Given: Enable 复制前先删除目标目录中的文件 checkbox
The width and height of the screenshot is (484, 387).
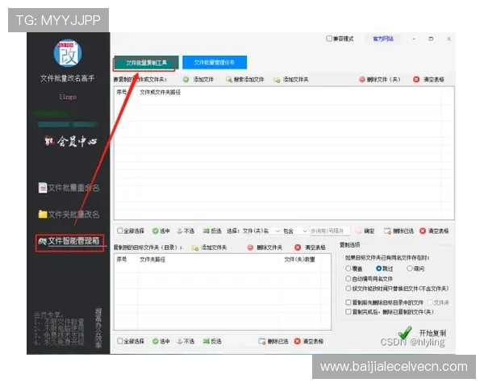Looking at the screenshot, I should pyautogui.click(x=348, y=302).
